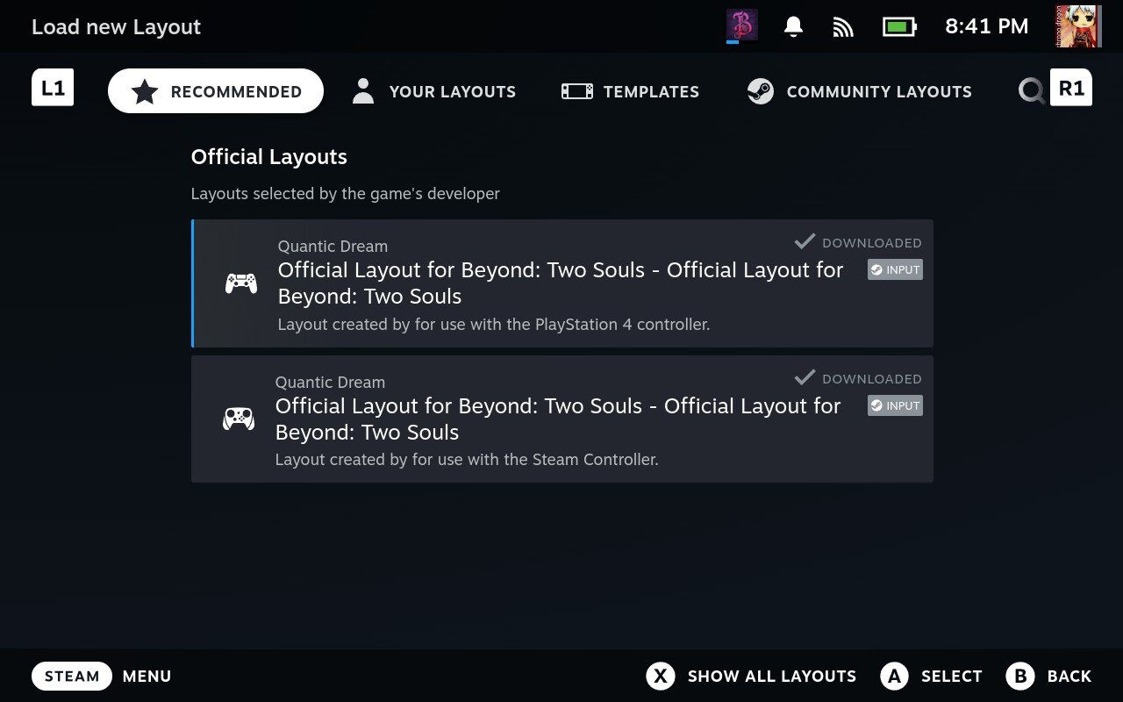The width and height of the screenshot is (1123, 702).
Task: Click the A button glyph in the footer
Action: click(x=894, y=676)
